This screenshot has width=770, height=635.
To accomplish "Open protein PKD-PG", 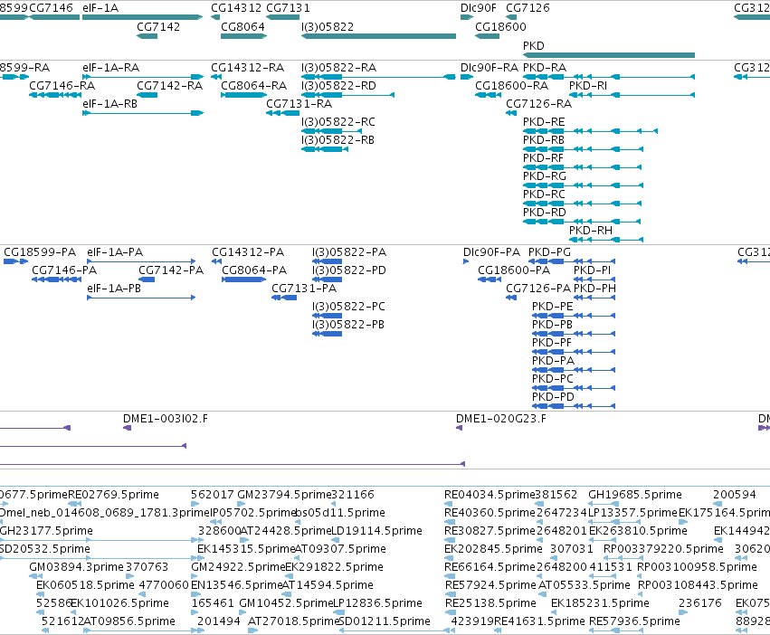I will click(x=549, y=252).
